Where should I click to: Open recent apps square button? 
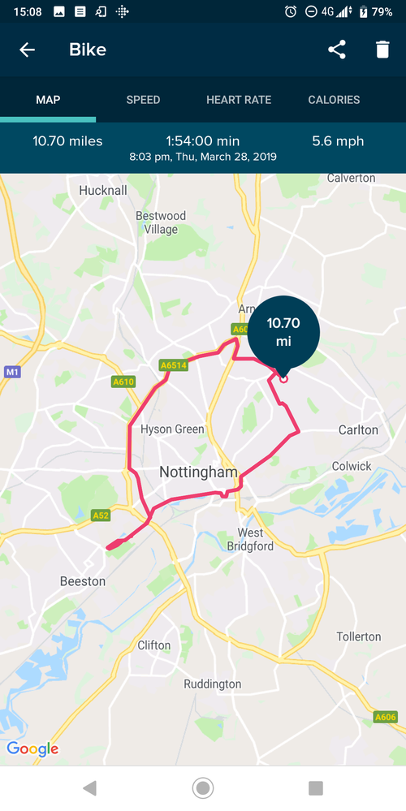316,787
